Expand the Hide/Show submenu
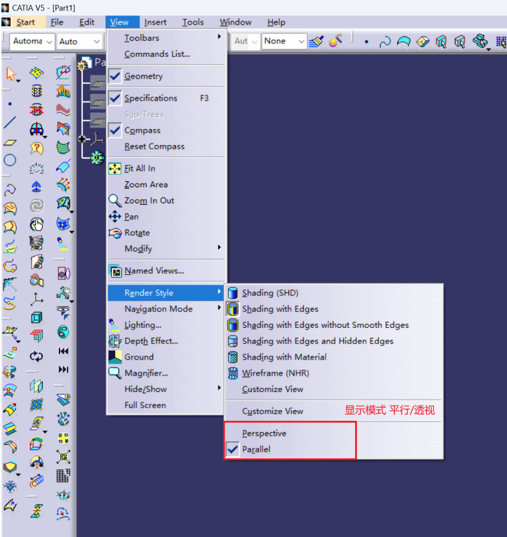507x537 pixels. pos(166,389)
